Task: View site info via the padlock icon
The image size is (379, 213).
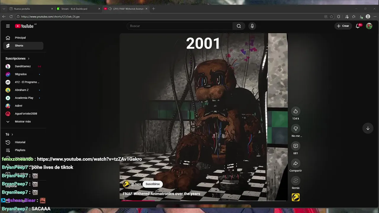Action: coord(18,17)
